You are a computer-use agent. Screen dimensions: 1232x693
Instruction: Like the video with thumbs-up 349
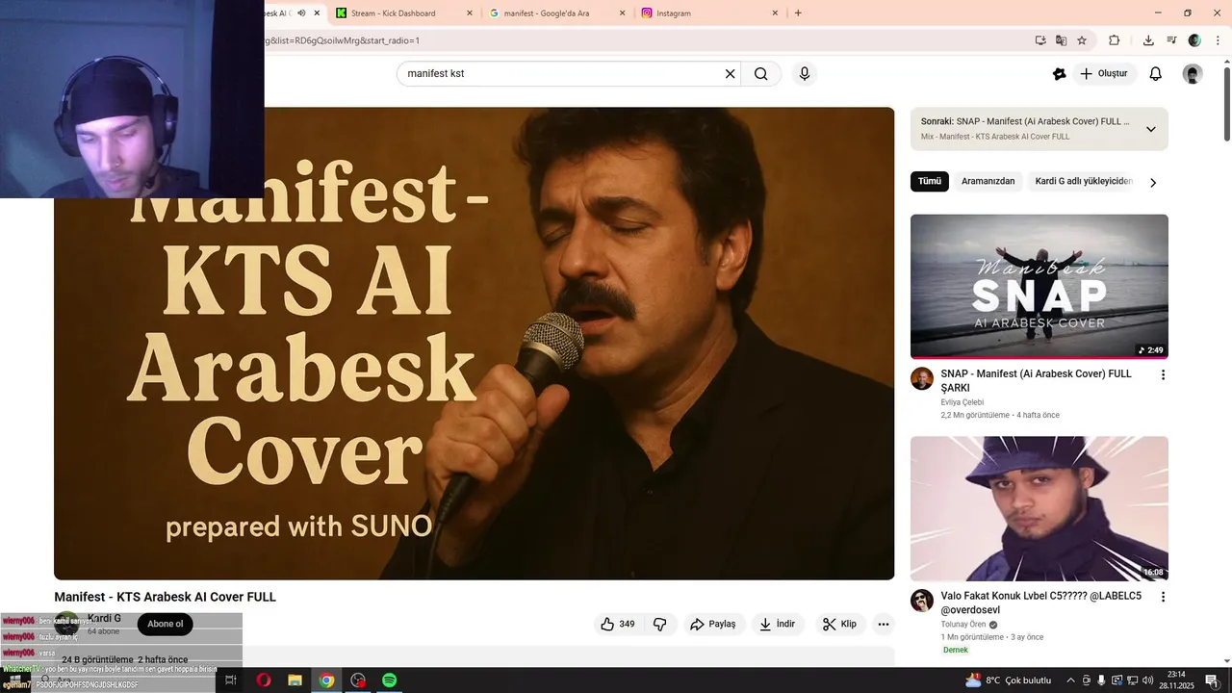click(x=617, y=624)
